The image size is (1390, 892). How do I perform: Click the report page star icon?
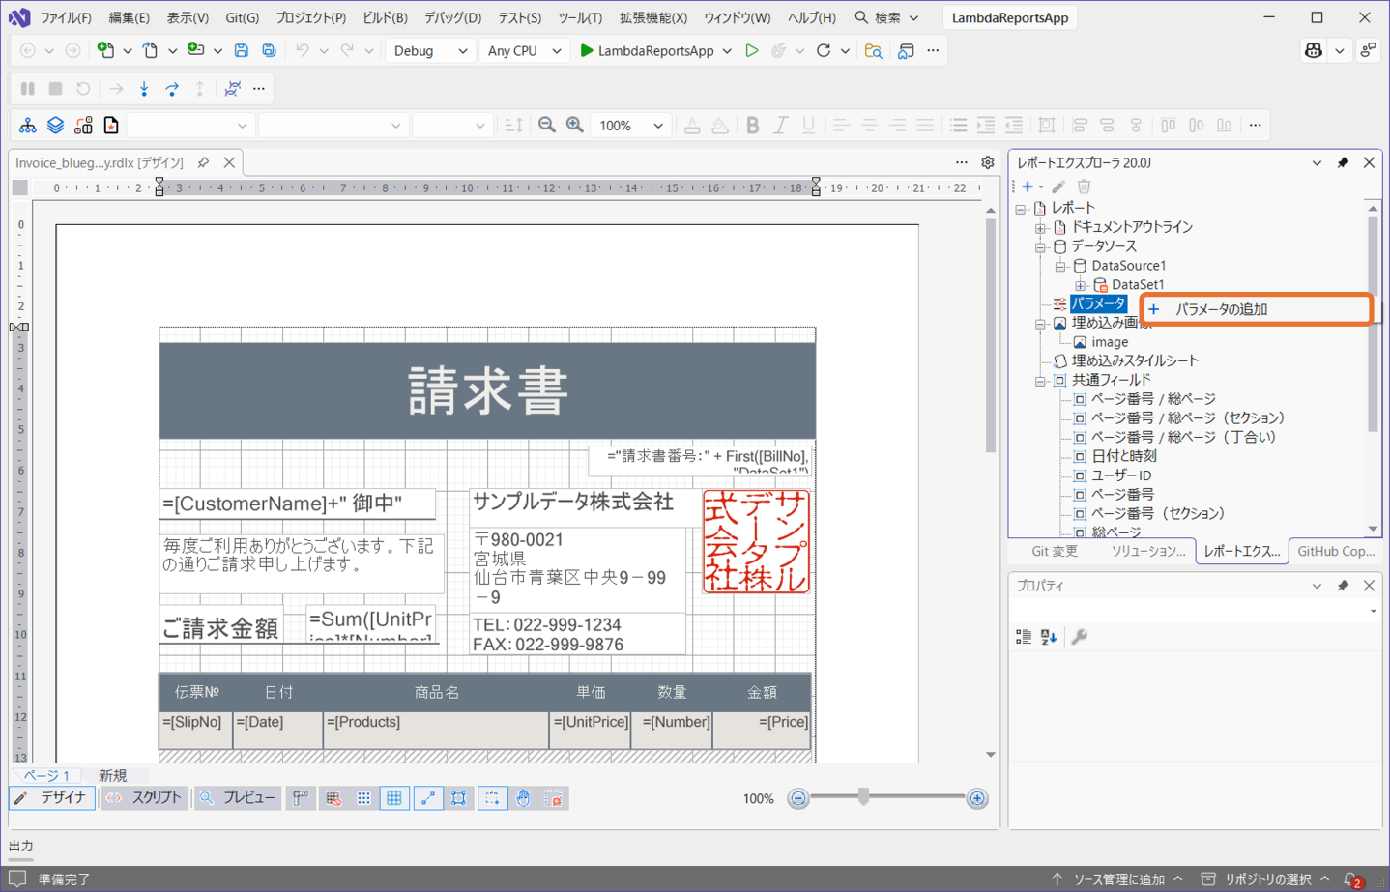[x=111, y=125]
